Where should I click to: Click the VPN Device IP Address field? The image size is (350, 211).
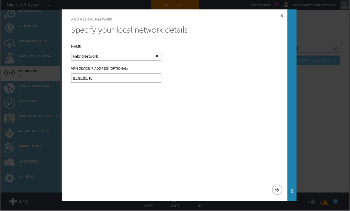116,78
